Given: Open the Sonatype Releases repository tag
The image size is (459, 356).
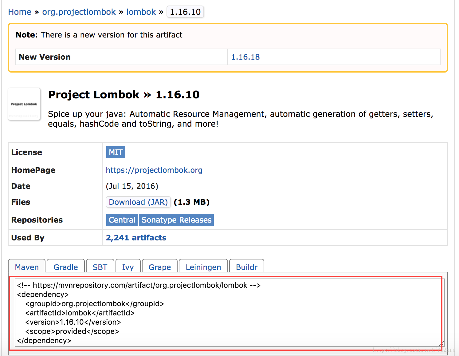Looking at the screenshot, I should click(x=176, y=220).
